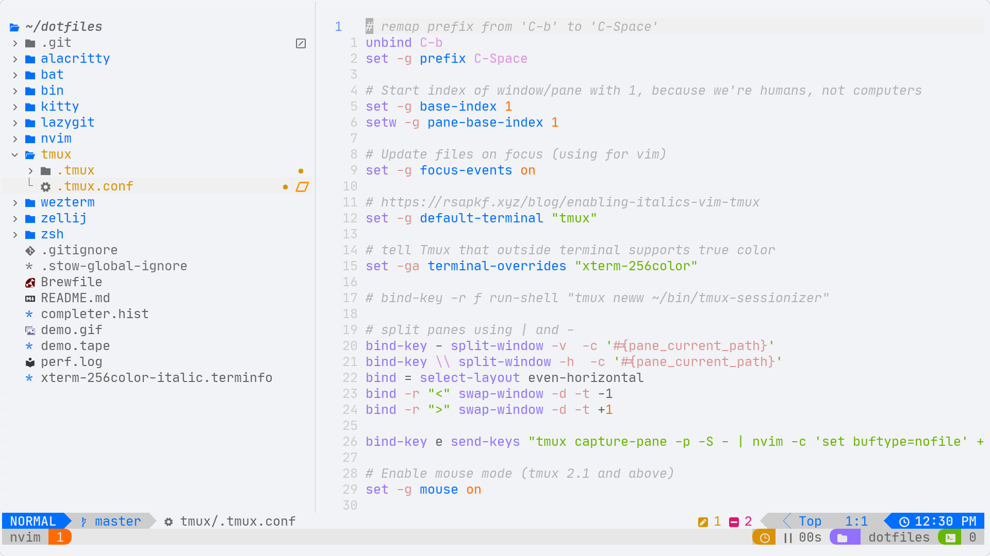This screenshot has width=990, height=556.
Task: Click the red removed-lines indicator in statusline
Action: 734,522
